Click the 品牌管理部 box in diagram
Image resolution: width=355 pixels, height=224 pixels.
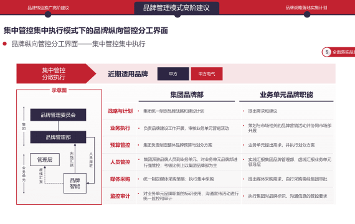tap(58, 137)
